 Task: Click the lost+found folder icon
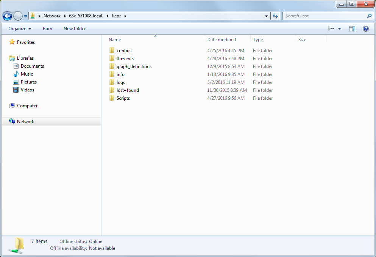coord(112,90)
